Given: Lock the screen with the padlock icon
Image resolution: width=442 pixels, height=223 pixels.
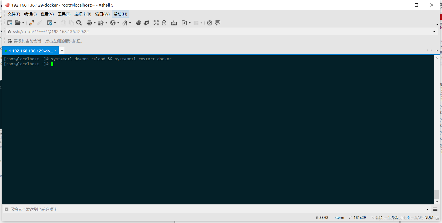Looking at the screenshot, I should tap(164, 23).
